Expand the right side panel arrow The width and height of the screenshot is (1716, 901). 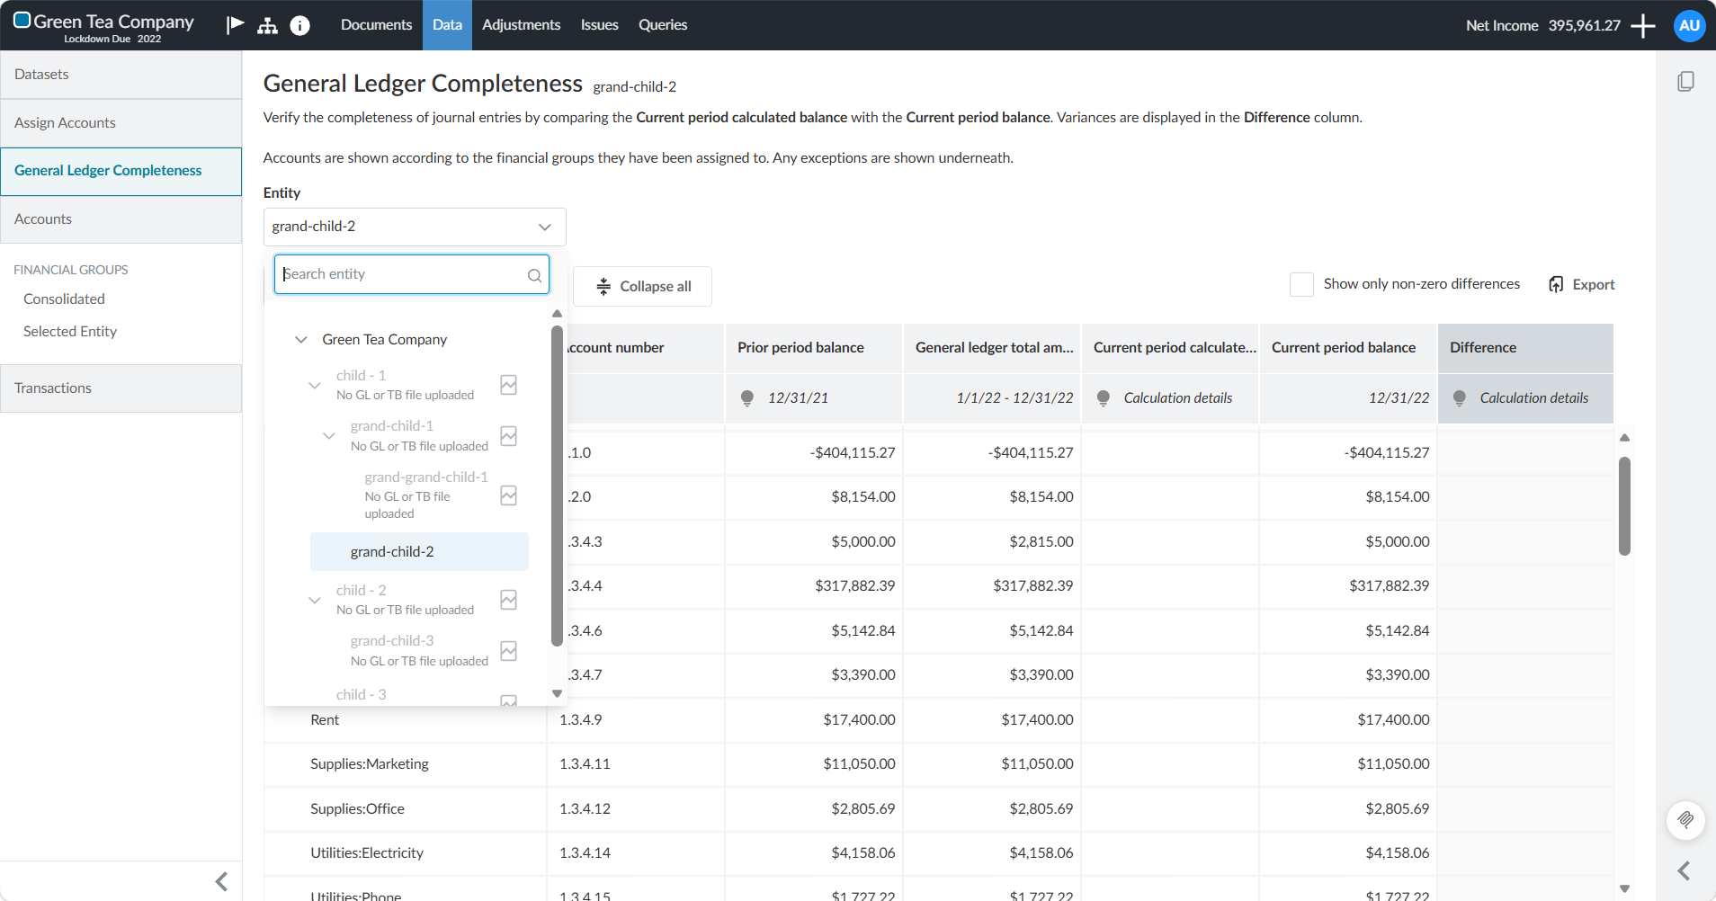(1685, 870)
